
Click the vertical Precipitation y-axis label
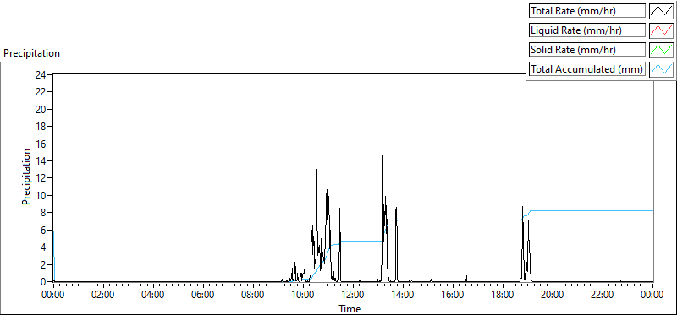[26, 177]
